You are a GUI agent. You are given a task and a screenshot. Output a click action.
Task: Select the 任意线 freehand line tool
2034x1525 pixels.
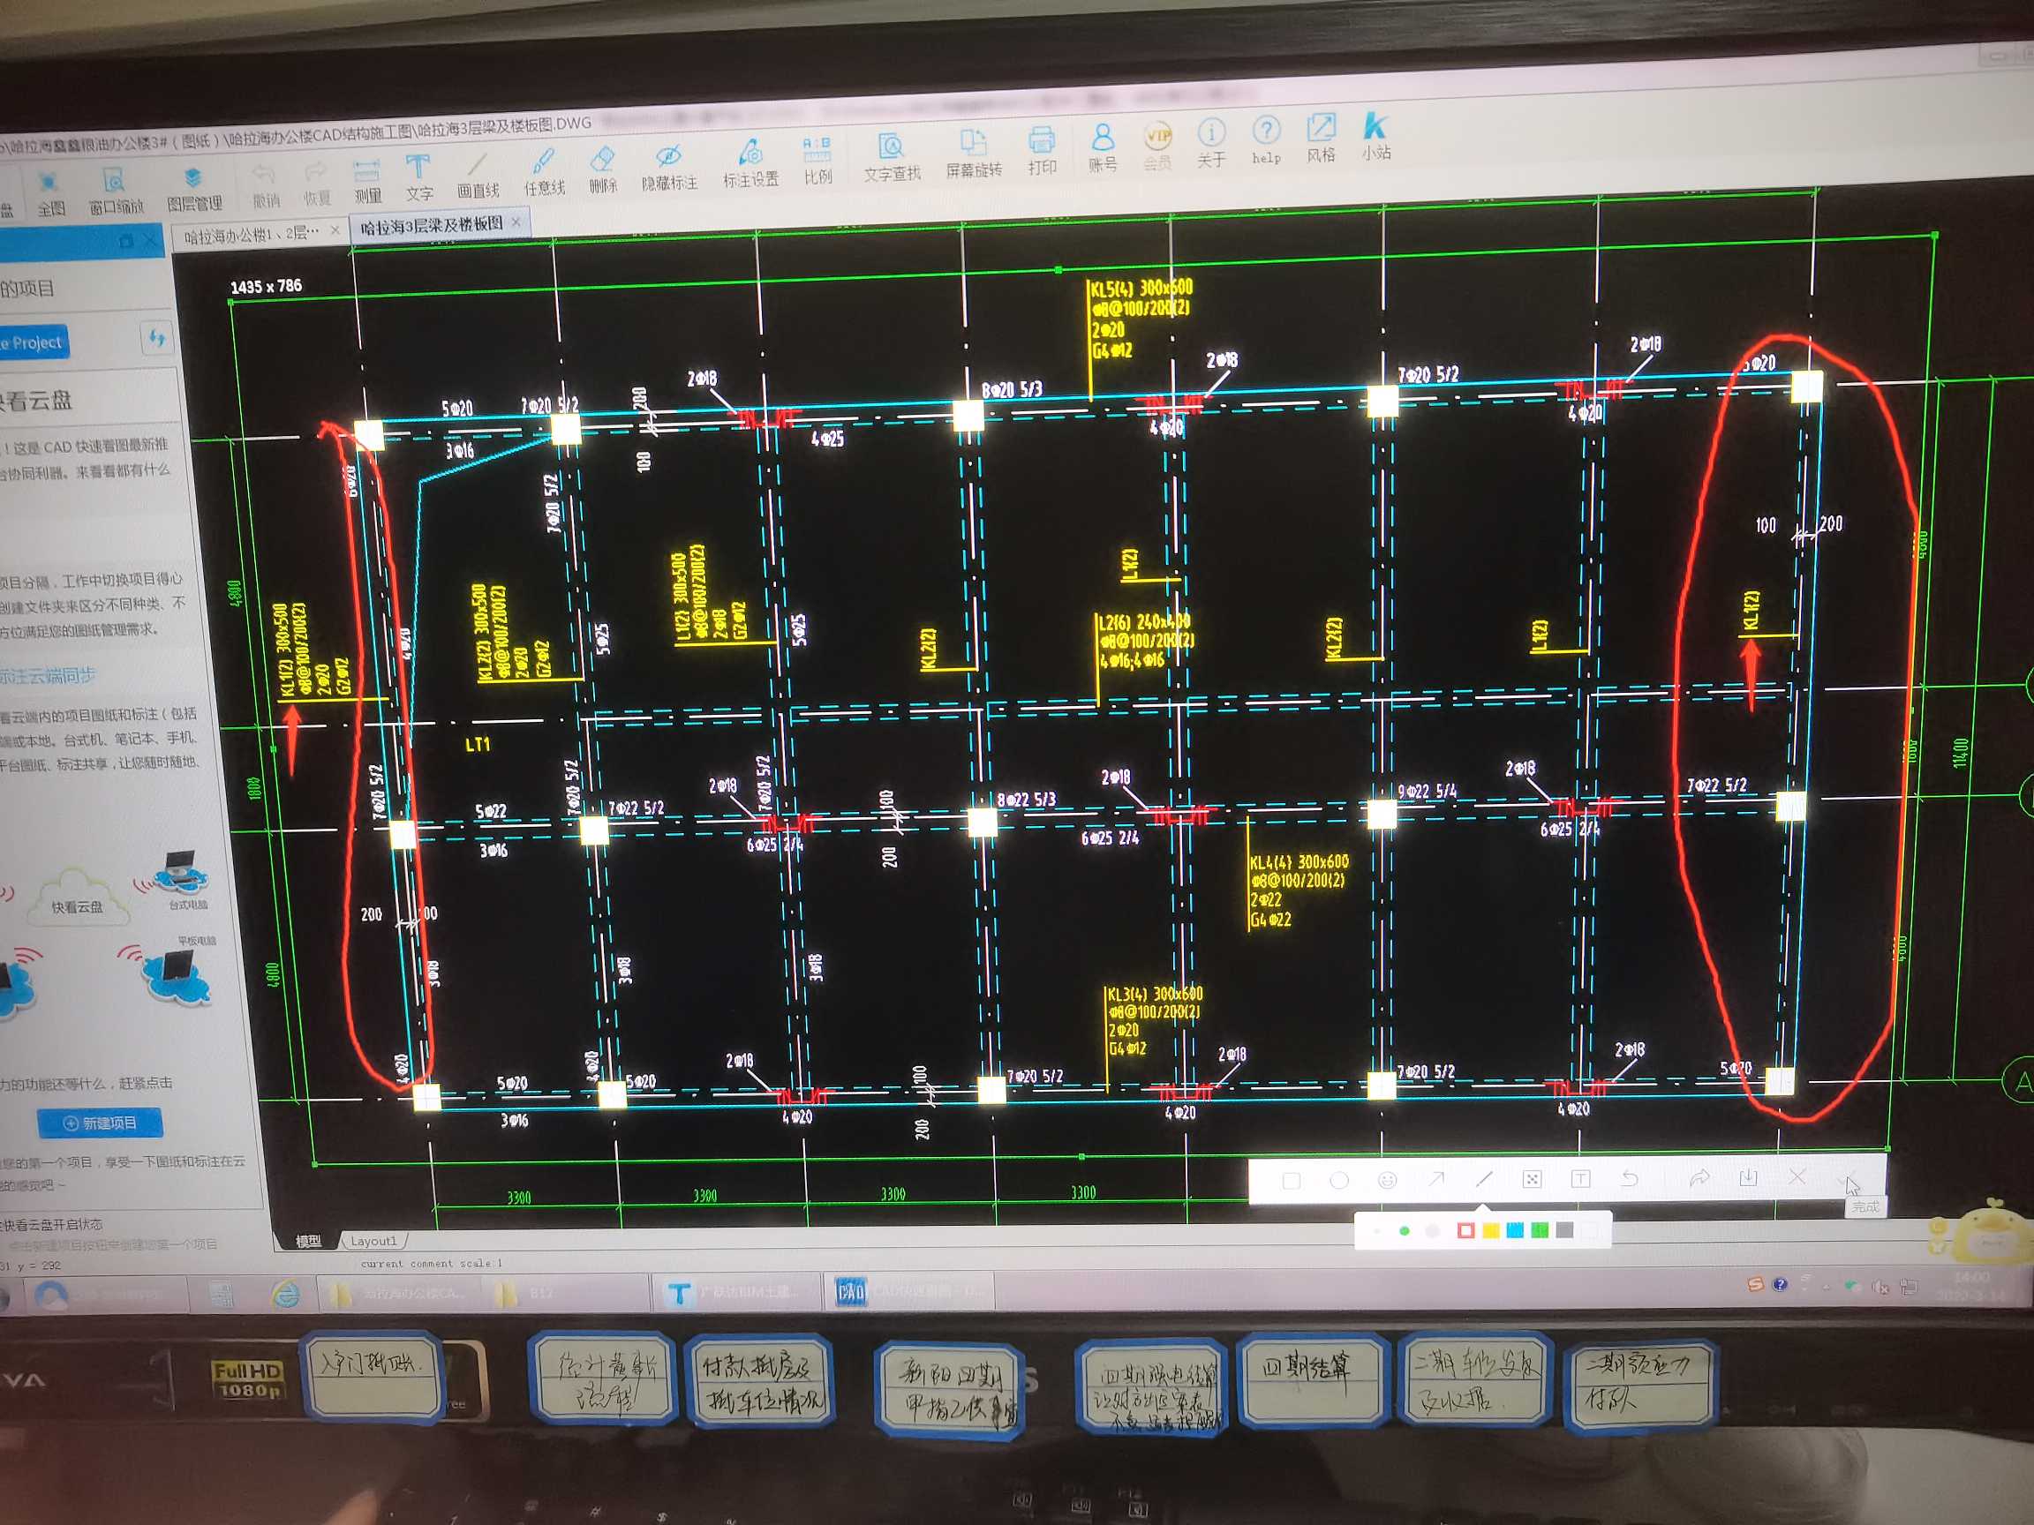[544, 172]
